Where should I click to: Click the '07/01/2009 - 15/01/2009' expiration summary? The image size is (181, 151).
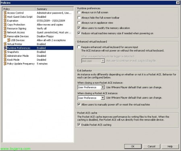coord(51,21)
